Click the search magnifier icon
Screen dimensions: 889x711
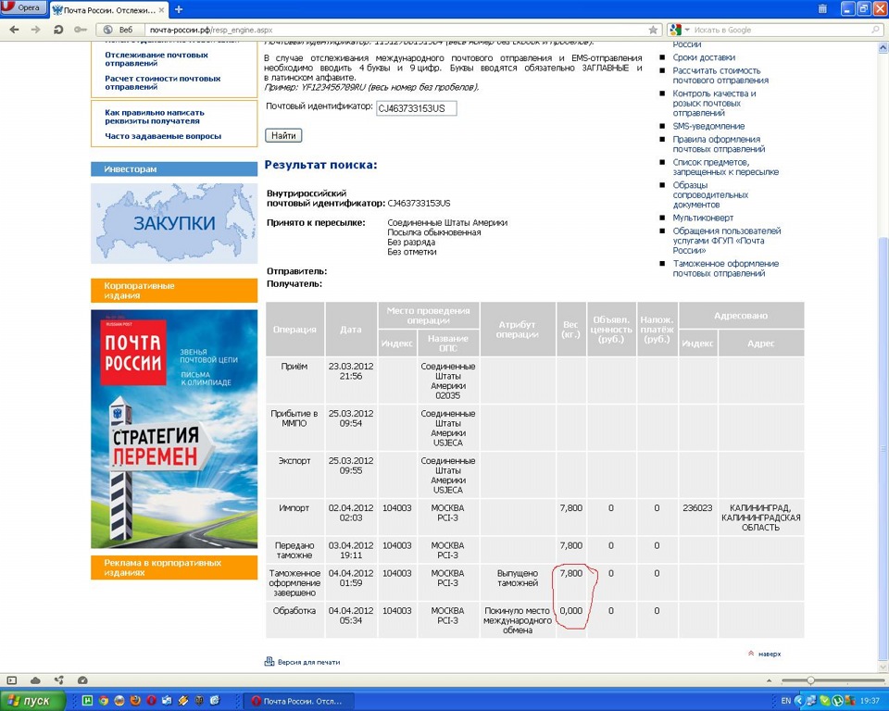click(x=877, y=30)
